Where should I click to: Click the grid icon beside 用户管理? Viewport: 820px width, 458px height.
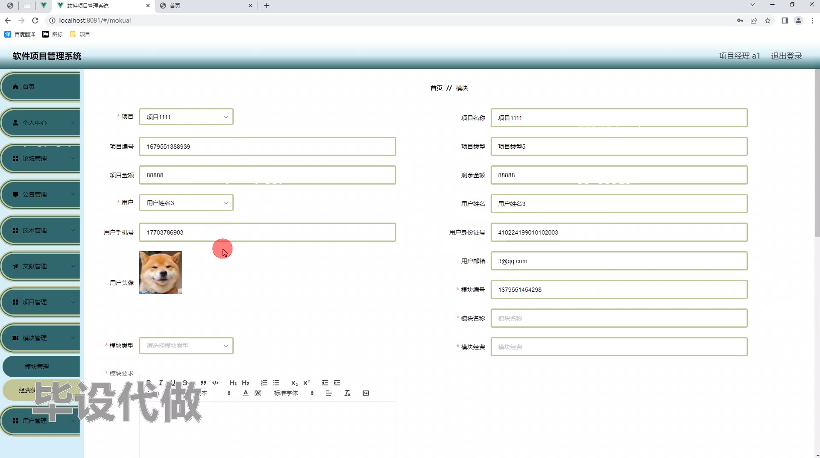pyautogui.click(x=15, y=421)
